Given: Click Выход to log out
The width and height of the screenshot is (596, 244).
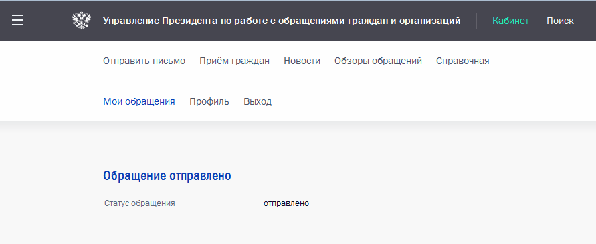Looking at the screenshot, I should click(258, 101).
